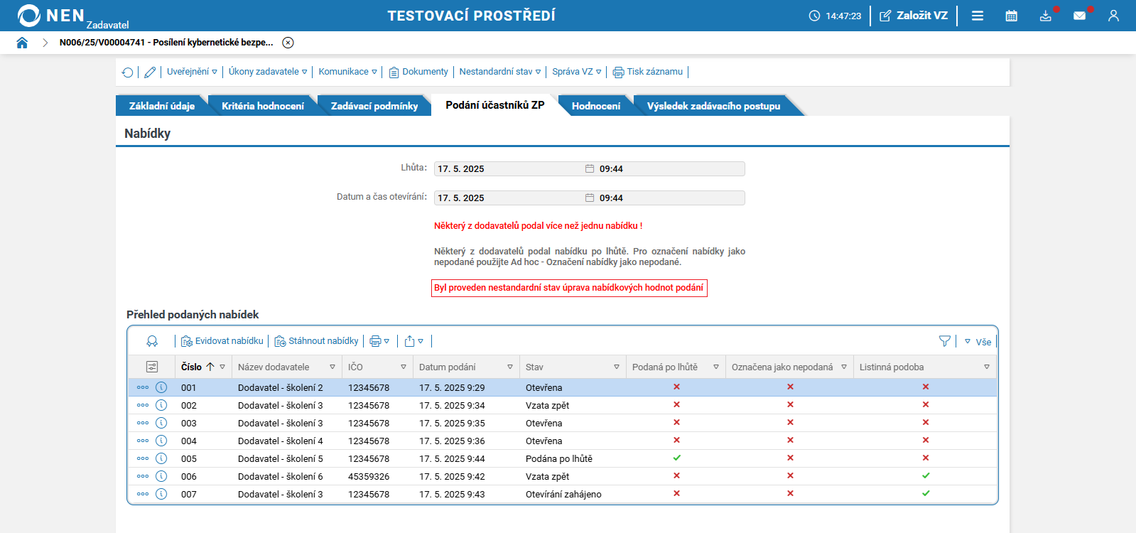Click the Založit VZ button

click(x=914, y=16)
